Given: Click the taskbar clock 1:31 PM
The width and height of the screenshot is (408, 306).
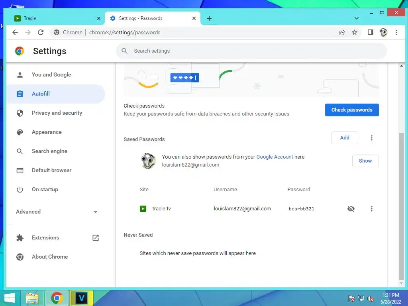Looking at the screenshot, I should click(391, 295).
